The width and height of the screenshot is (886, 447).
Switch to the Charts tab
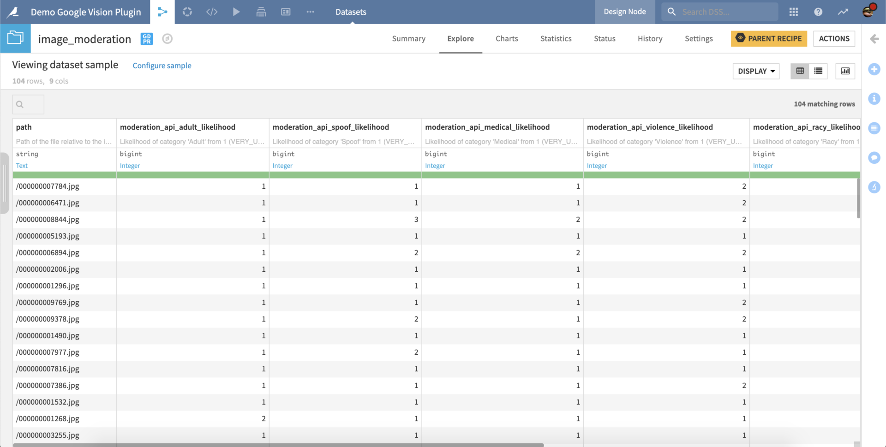coord(506,39)
